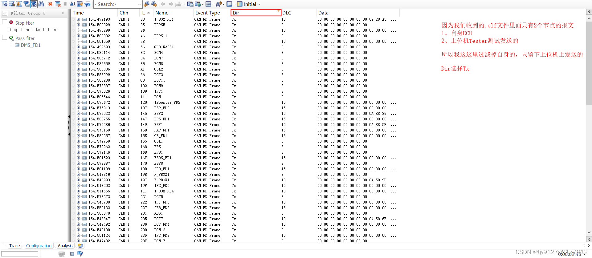Jump to trace top with scroll button

click(x=589, y=12)
